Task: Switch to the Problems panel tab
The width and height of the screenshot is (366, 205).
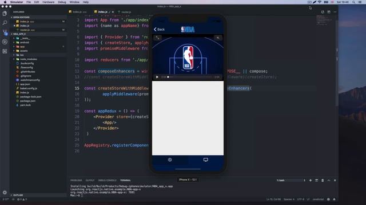Action: pos(76,181)
